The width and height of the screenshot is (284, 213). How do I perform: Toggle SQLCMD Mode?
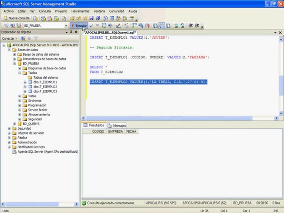click(147, 26)
